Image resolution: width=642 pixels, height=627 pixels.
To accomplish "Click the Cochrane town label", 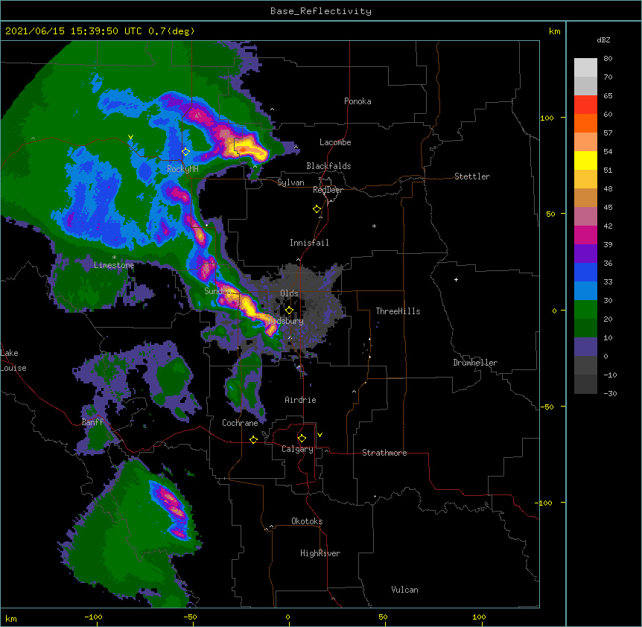I will pyautogui.click(x=240, y=423).
